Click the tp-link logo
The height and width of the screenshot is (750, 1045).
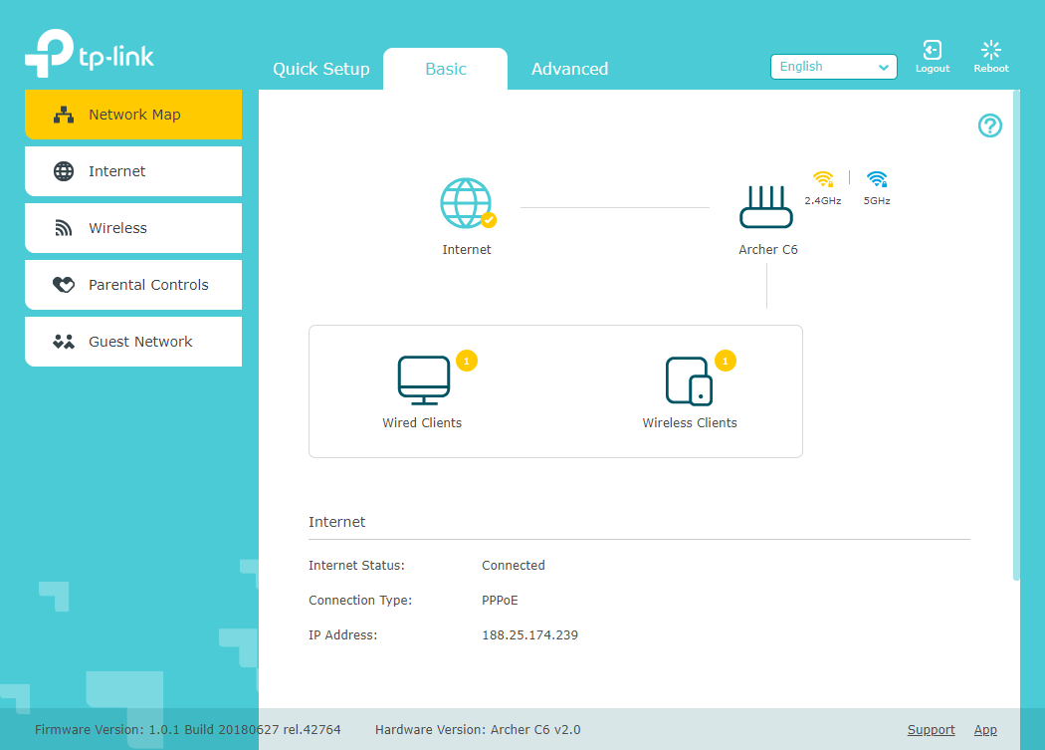click(x=90, y=53)
